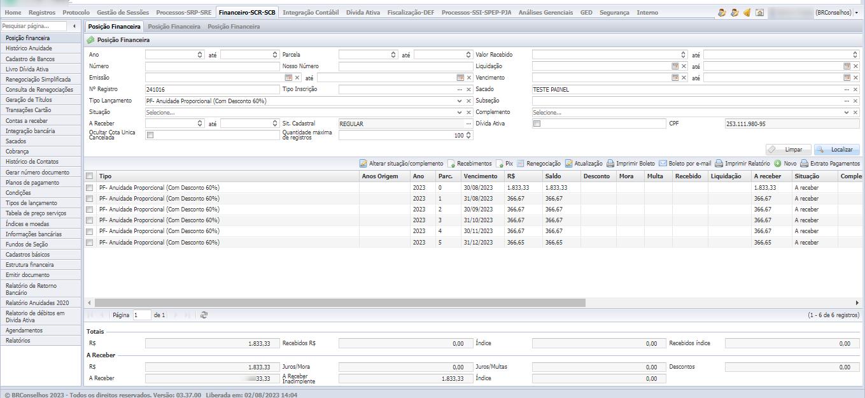Open Relatórios in sidebar
Image resolution: width=865 pixels, height=398 pixels.
click(41, 340)
